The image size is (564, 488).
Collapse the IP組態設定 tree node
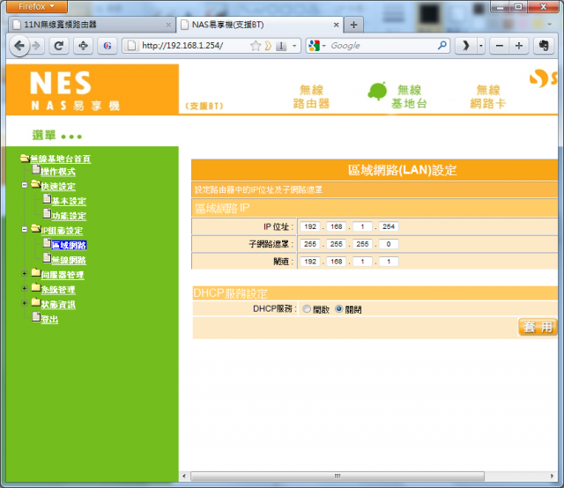(25, 229)
